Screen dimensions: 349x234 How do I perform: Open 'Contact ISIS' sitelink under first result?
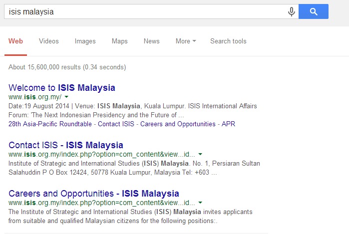(x=116, y=124)
